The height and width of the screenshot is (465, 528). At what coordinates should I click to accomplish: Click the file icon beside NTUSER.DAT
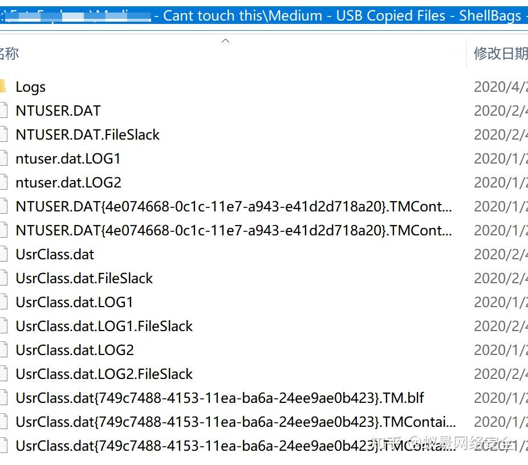pos(3,111)
